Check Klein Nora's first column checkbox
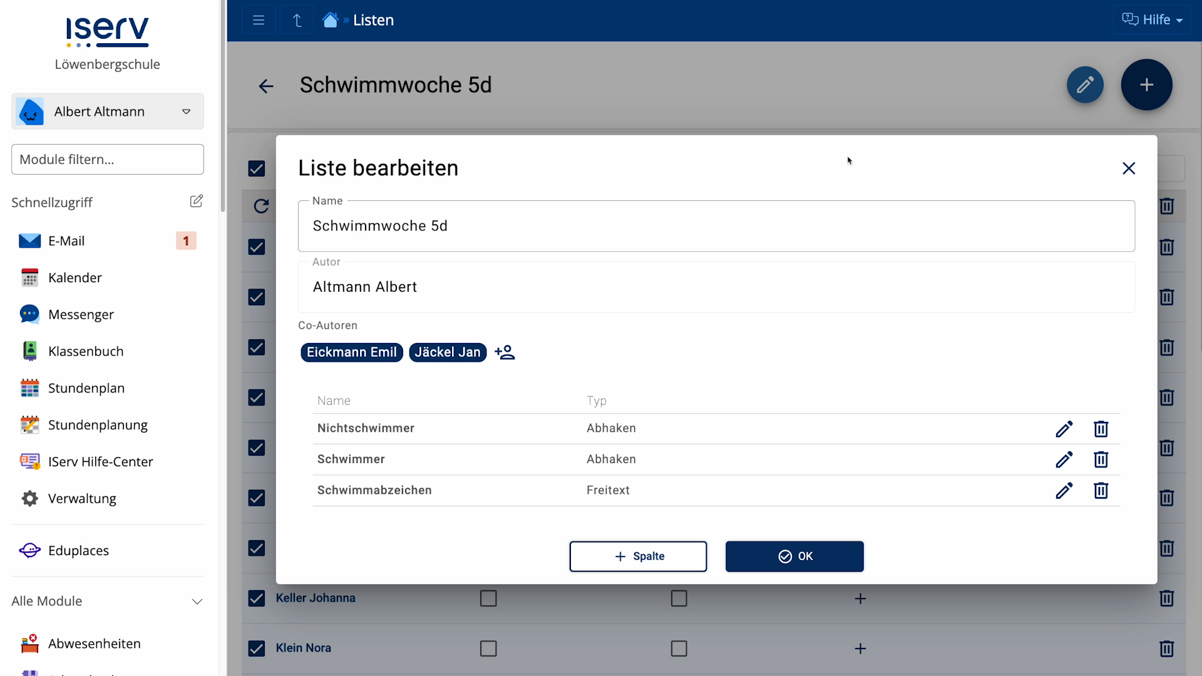 pos(488,648)
